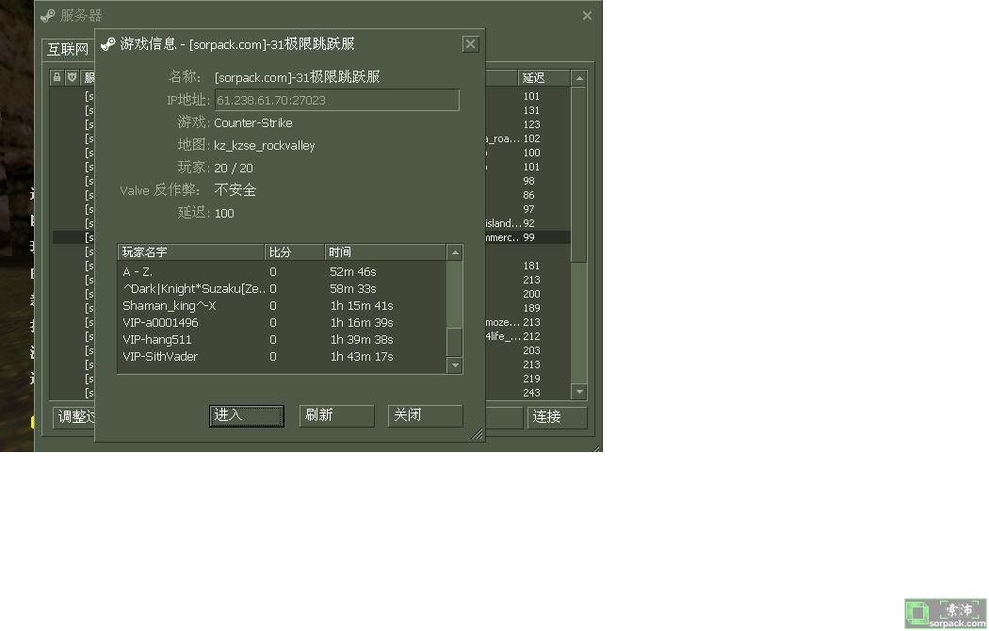Close the 服务器 browser window
The image size is (989, 631).
coord(587,15)
